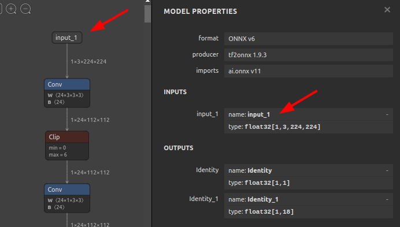Click the W ⟨24×1×3×3⟩ weight text

point(65,200)
